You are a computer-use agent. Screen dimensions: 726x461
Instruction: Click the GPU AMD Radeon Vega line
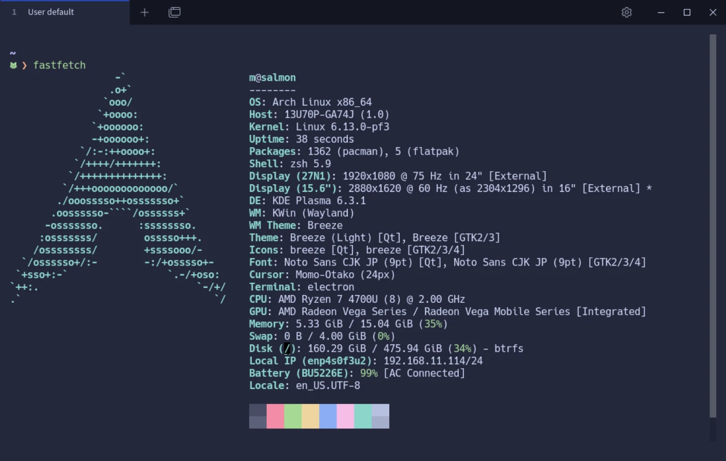(x=448, y=312)
